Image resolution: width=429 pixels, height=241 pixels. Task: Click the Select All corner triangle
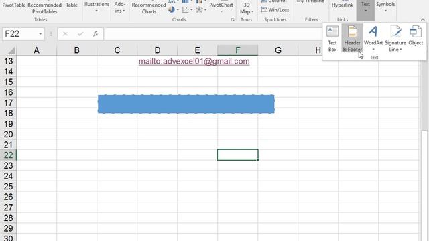(11, 50)
